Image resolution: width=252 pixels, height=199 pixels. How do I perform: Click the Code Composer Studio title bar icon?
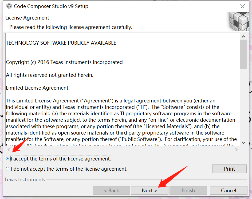tap(9, 6)
